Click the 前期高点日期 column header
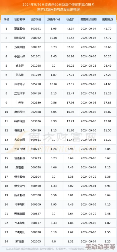Viewport: 117px width, 252px height. point(89,20)
